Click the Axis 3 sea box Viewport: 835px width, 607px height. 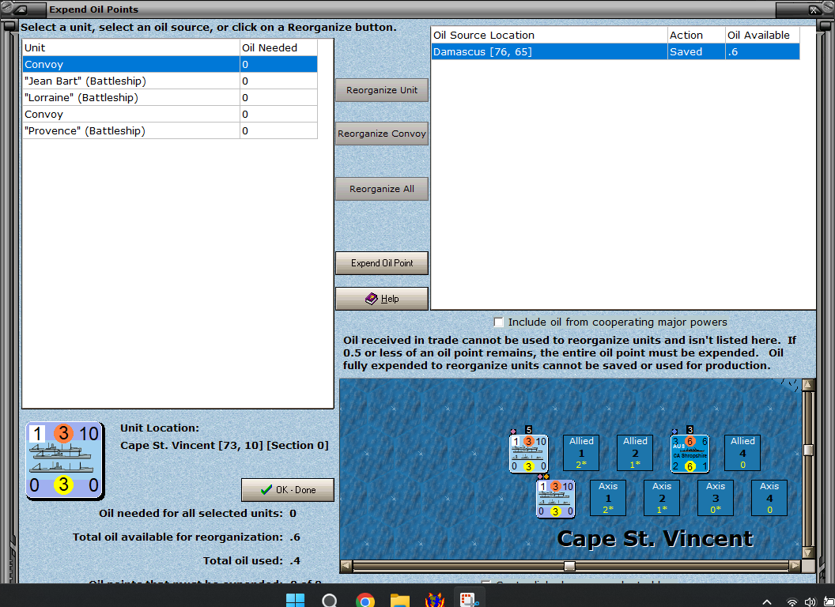tap(716, 498)
